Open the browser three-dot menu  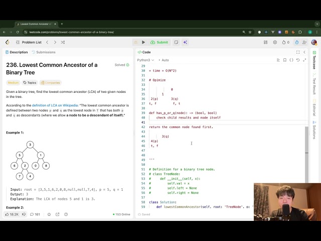click(x=317, y=32)
